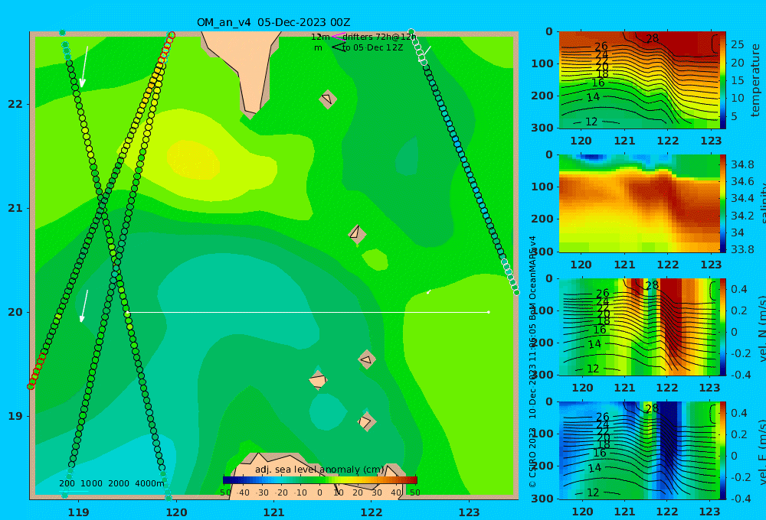Click the black arrow beside 'to 05 Dec 12Z'
This screenshot has width=766, height=520.
click(x=339, y=47)
